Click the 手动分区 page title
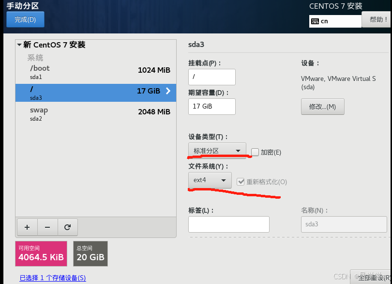The image size is (392, 284). click(22, 6)
